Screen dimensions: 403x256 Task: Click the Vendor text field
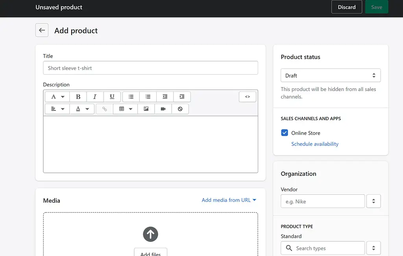[323, 201]
